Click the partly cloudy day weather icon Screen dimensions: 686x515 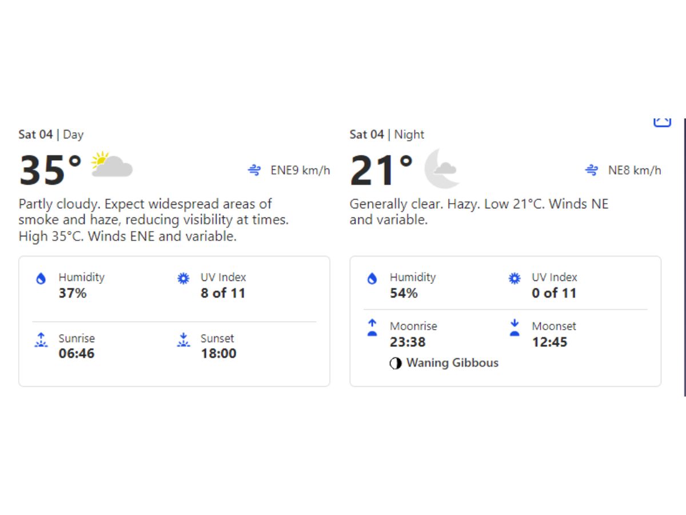pos(113,167)
